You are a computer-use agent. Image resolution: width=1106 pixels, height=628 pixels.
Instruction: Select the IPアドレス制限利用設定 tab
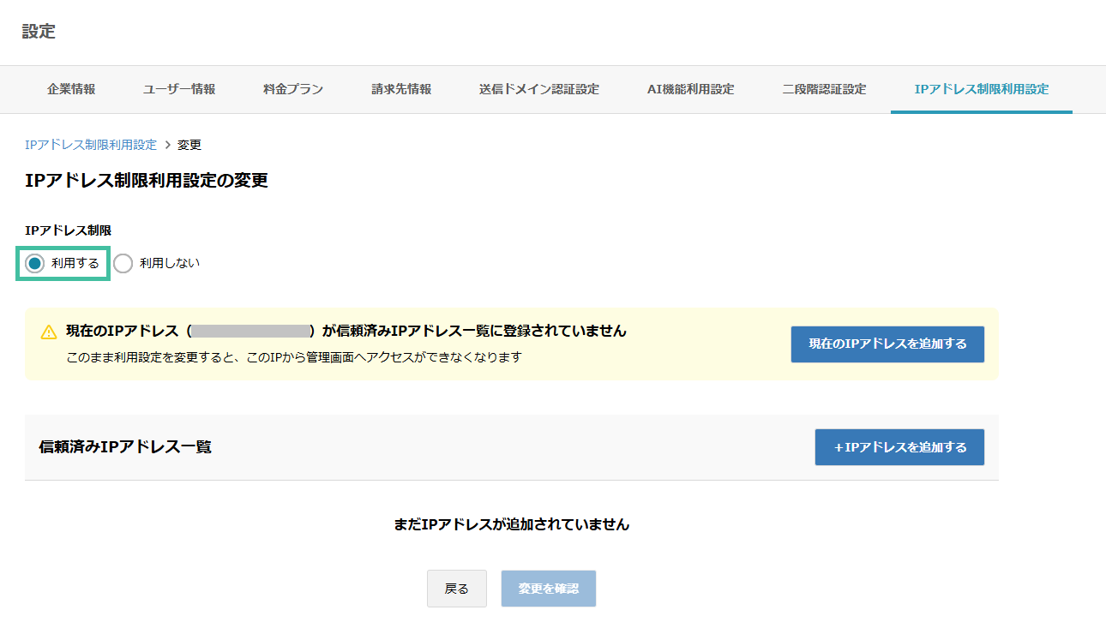point(981,88)
